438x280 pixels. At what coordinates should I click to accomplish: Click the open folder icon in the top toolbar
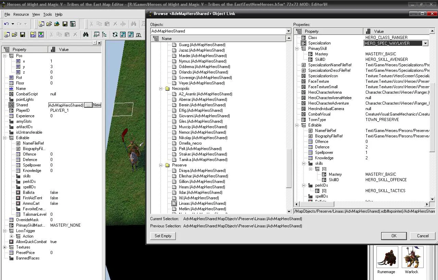click(49, 24)
